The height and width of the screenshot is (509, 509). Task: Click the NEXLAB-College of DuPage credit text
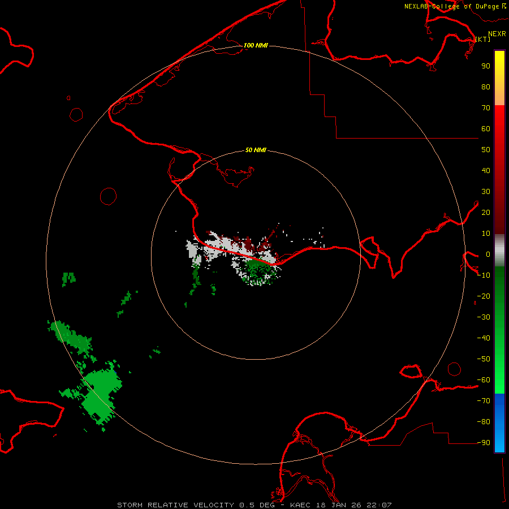pyautogui.click(x=451, y=6)
